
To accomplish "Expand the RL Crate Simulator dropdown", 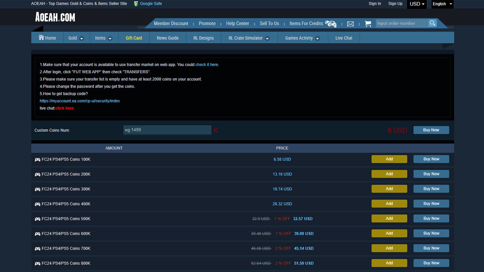I will coord(267,38).
